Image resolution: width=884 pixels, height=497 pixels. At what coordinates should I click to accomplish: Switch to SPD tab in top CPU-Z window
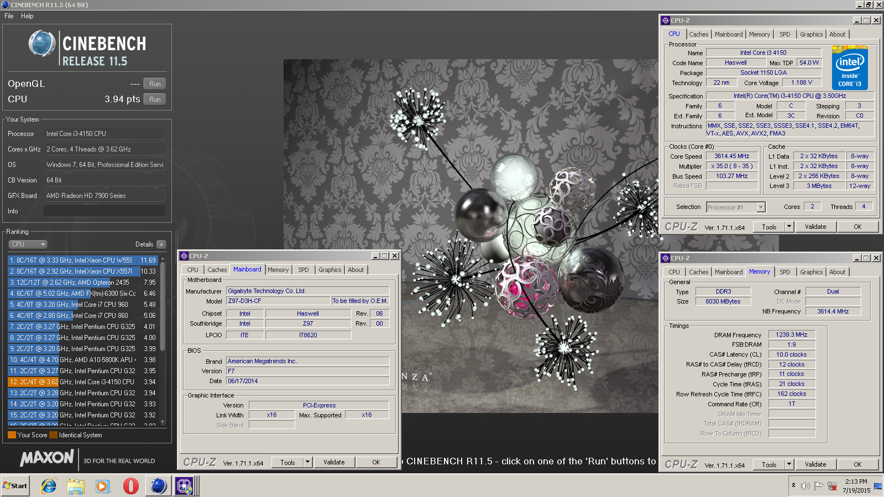click(784, 34)
